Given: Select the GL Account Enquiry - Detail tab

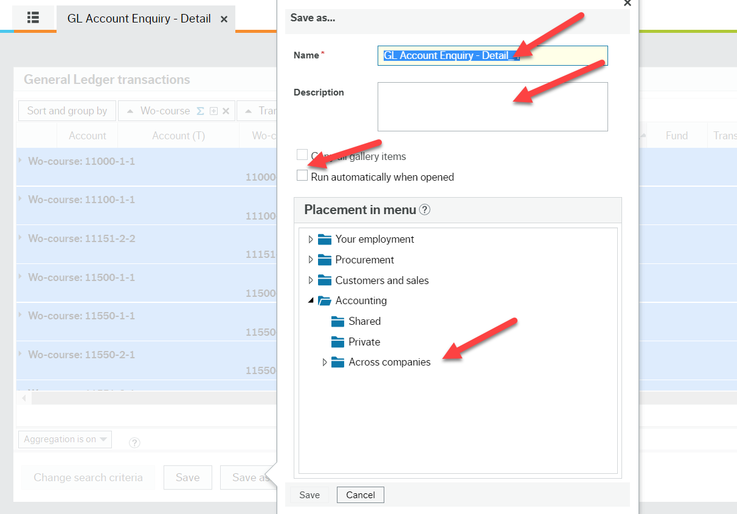Looking at the screenshot, I should click(139, 18).
